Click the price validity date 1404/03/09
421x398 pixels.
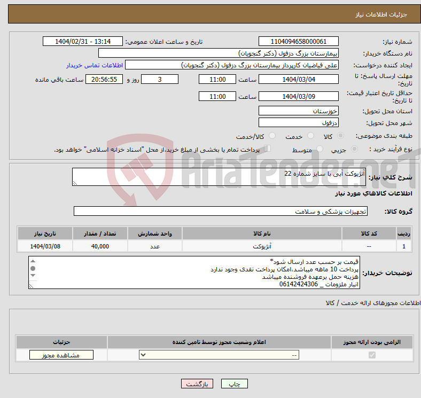click(298, 96)
